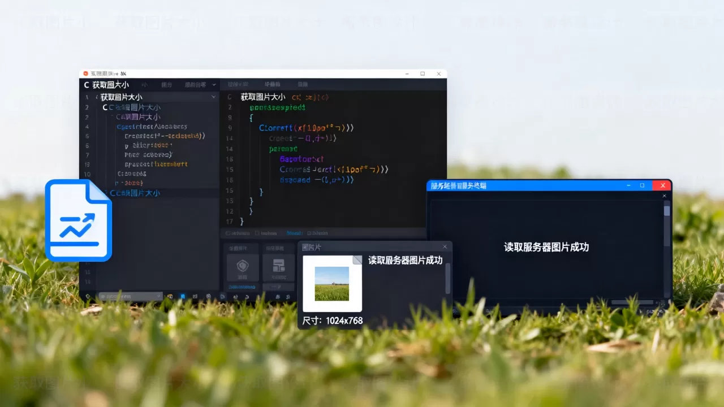Viewport: 724px width, 407px height.
Task: Click the shield button in the editor's bottom panel
Action: (243, 267)
